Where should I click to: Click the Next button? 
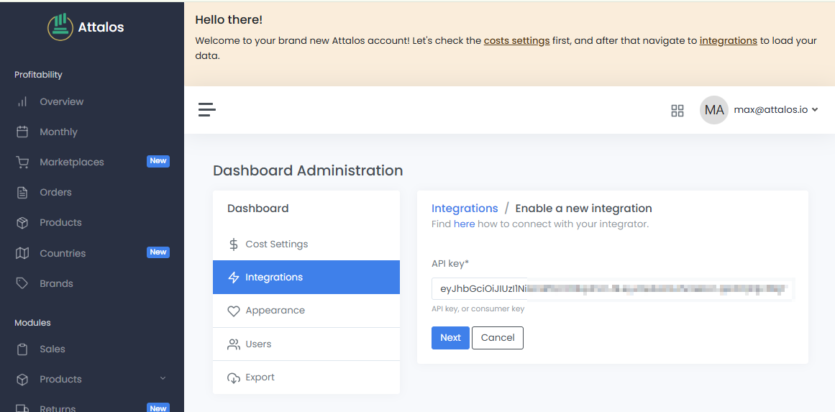point(450,337)
